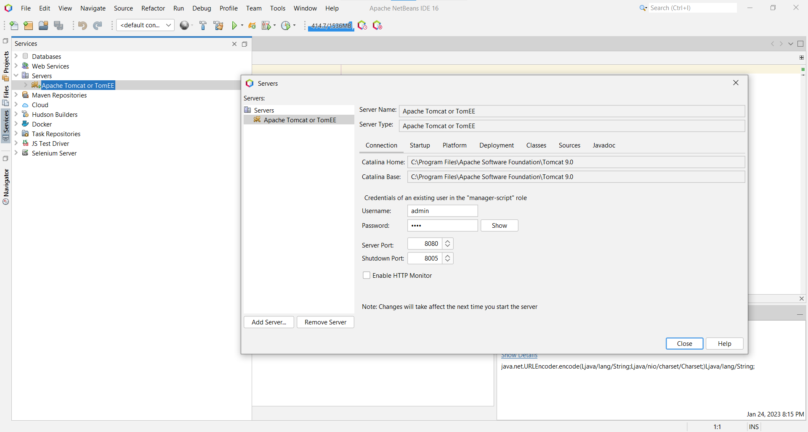
Task: Click the Projects sidebar tab icon
Action: point(6,78)
